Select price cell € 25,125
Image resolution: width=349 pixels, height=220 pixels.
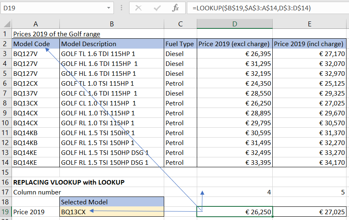(x=309, y=83)
